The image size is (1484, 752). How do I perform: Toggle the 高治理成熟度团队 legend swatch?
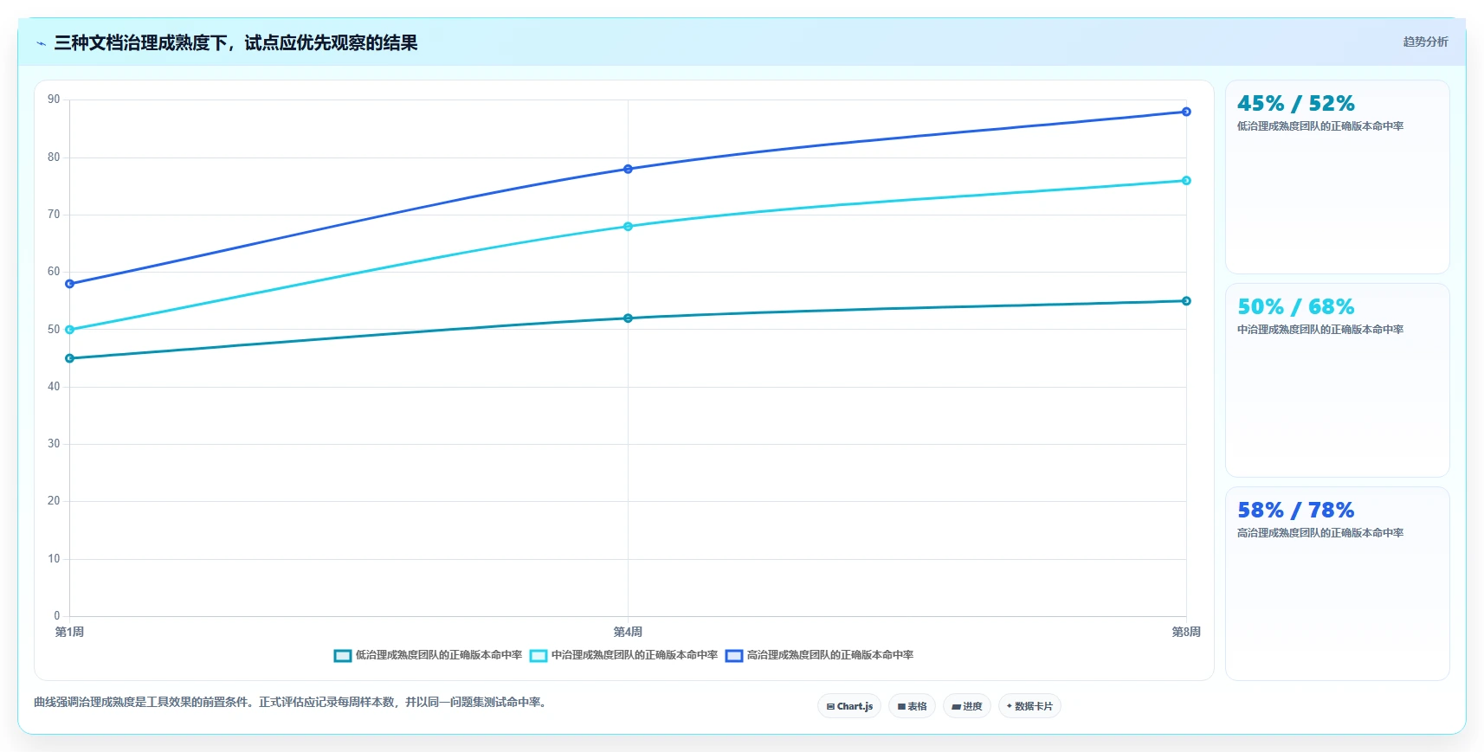tap(734, 656)
